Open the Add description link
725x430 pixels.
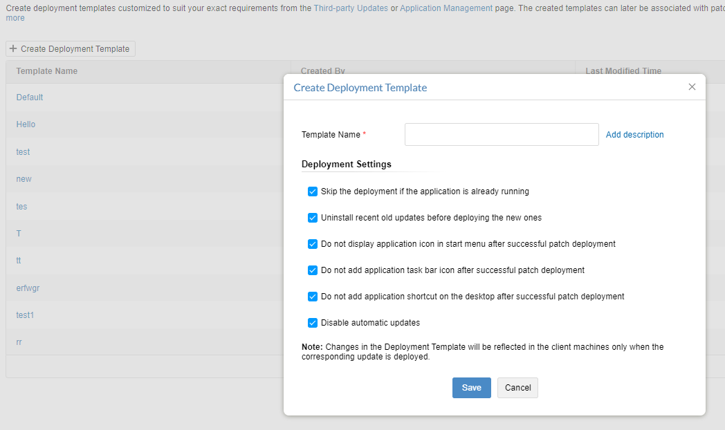pos(634,135)
